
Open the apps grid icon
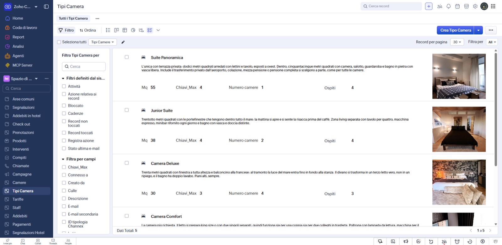click(x=493, y=6)
